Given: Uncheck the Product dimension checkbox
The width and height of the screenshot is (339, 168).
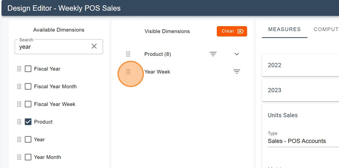Looking at the screenshot, I should click(28, 122).
